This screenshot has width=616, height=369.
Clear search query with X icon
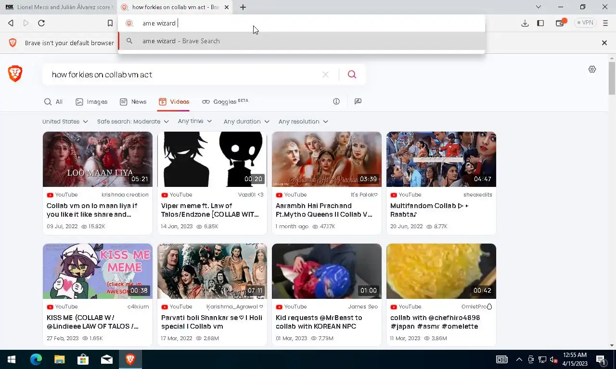pos(325,74)
